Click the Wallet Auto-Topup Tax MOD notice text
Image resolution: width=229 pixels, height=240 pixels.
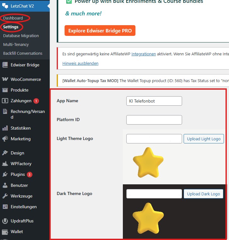tap(146, 81)
